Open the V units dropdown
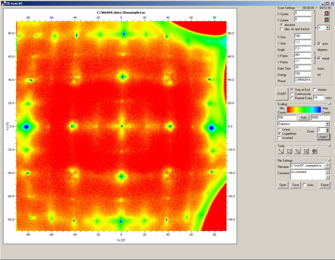 [327, 28]
